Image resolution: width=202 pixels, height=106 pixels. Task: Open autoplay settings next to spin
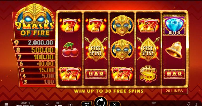pos(115,104)
